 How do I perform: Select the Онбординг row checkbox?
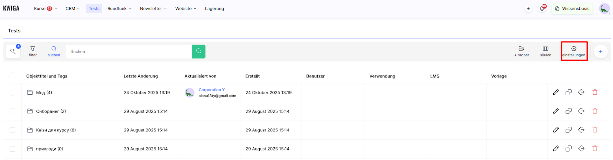click(13, 111)
